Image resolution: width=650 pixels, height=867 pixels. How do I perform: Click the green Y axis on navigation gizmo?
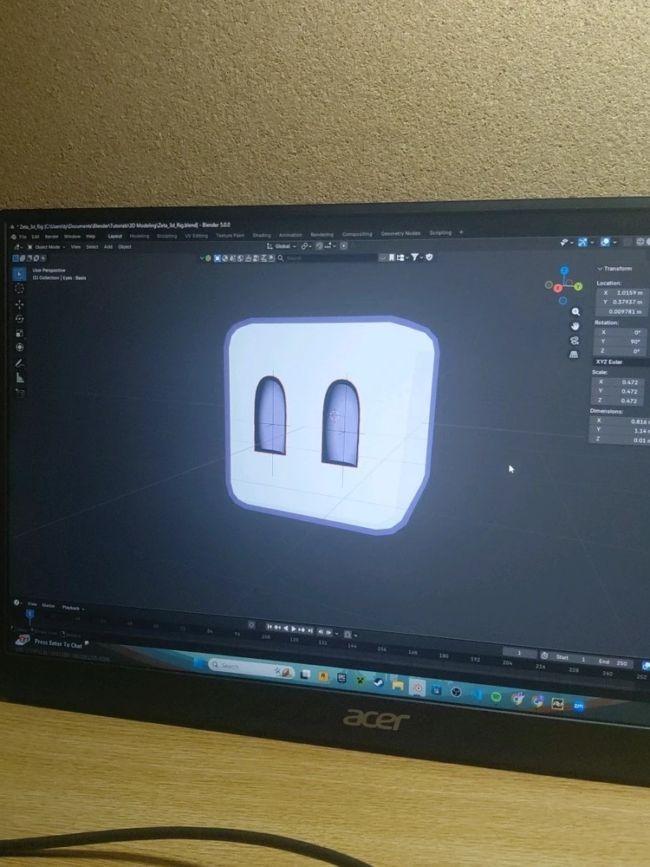click(578, 285)
